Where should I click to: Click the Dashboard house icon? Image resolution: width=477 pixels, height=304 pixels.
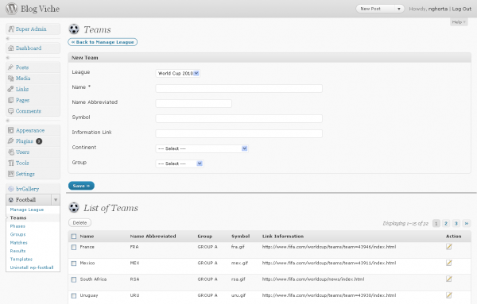click(11, 48)
